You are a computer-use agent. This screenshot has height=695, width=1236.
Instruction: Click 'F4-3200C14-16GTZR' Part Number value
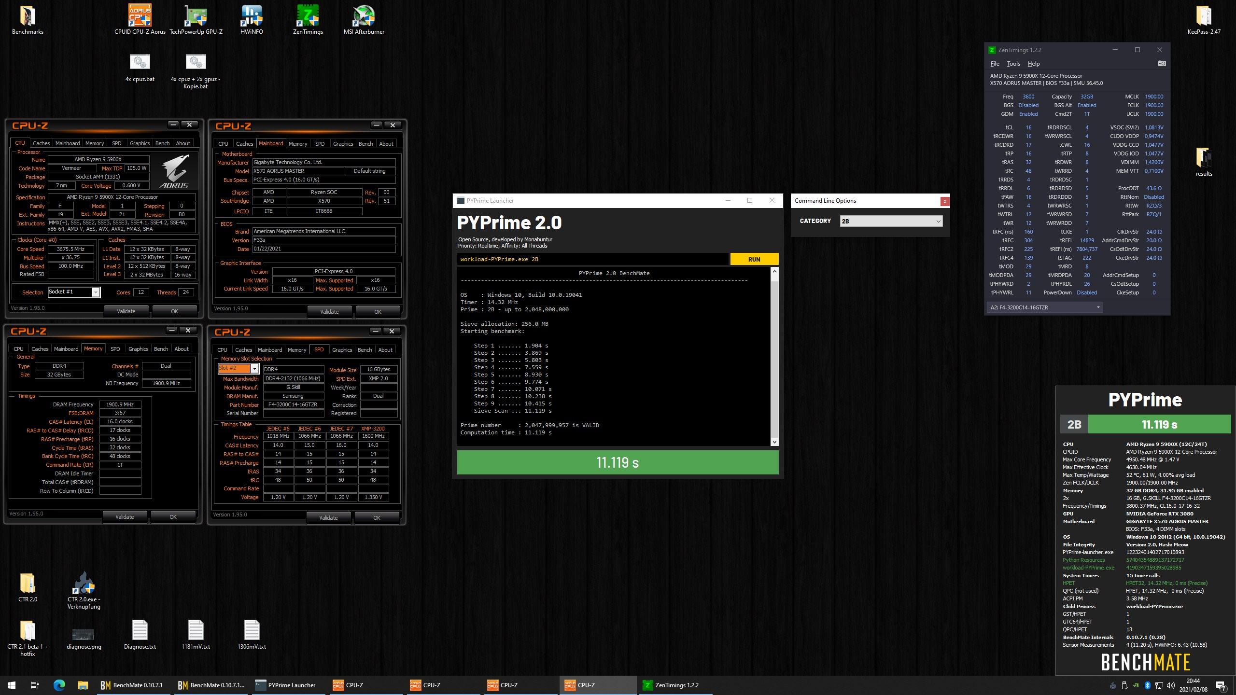click(x=293, y=404)
